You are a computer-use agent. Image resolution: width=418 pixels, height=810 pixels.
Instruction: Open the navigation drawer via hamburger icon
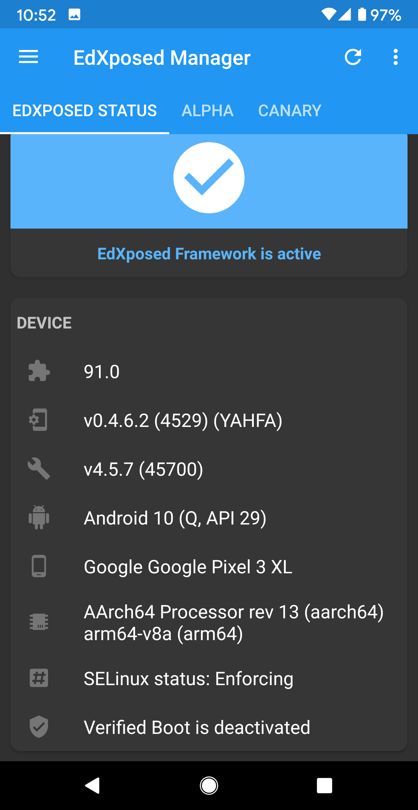click(29, 58)
